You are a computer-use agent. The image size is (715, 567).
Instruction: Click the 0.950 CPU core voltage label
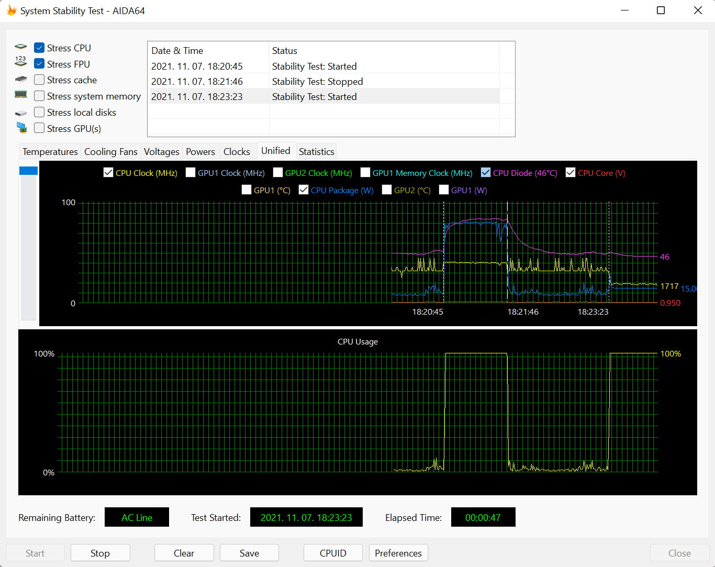point(671,303)
